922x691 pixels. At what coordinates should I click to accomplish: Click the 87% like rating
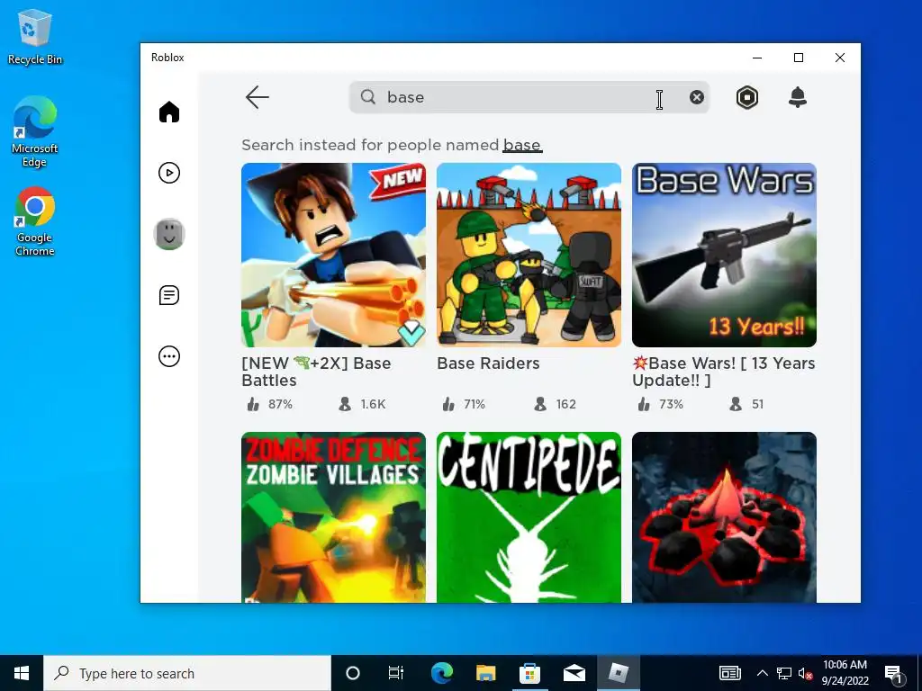(x=270, y=404)
